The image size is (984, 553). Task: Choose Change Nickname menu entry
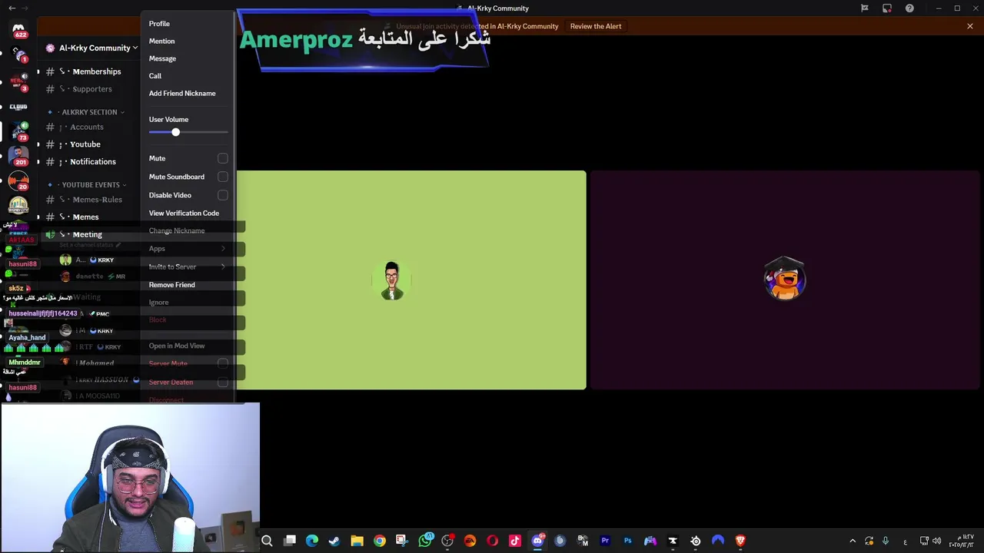177,231
